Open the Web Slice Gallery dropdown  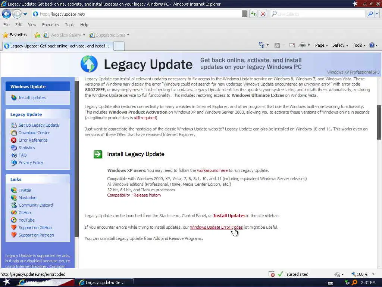tap(64, 35)
